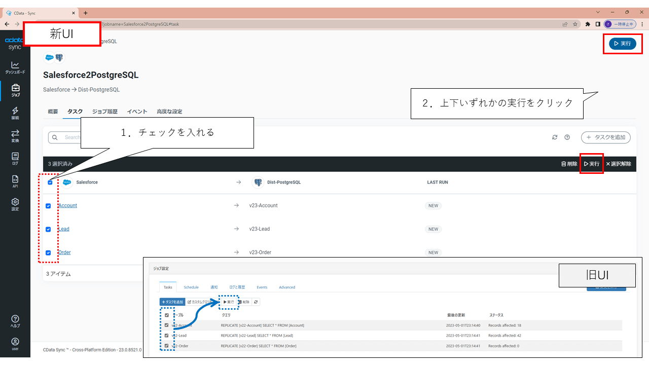649x365 pixels.
Task: Uncheck the Lead task checkbox
Action: (48, 229)
